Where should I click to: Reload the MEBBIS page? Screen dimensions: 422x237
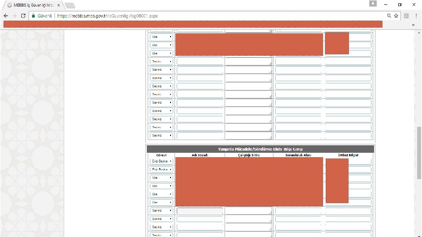click(23, 16)
